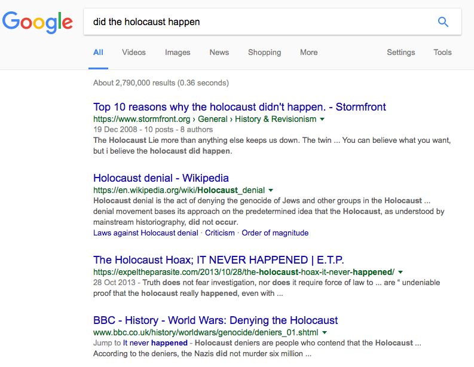Click the '28 Oct 2013' date text
Image resolution: width=474 pixels, height=367 pixels.
114,283
